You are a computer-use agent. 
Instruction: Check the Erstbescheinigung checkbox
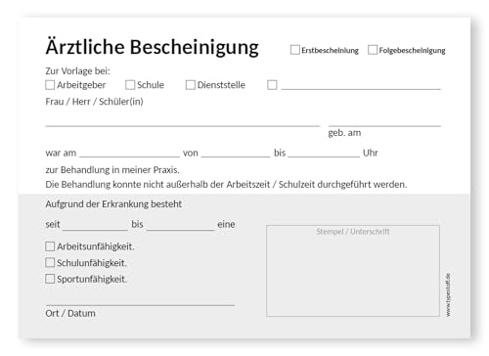295,50
